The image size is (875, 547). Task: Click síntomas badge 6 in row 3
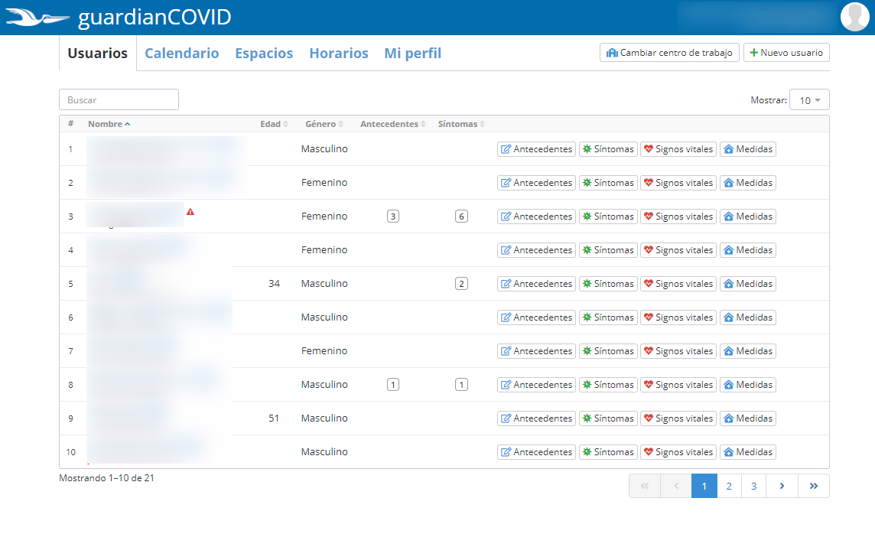click(461, 217)
